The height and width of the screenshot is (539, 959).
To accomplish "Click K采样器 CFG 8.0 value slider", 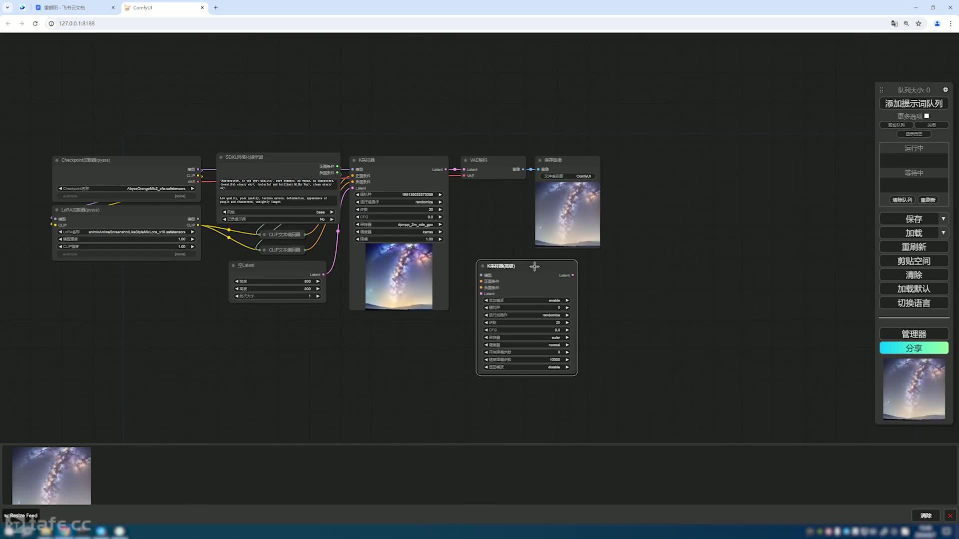I will pyautogui.click(x=399, y=217).
